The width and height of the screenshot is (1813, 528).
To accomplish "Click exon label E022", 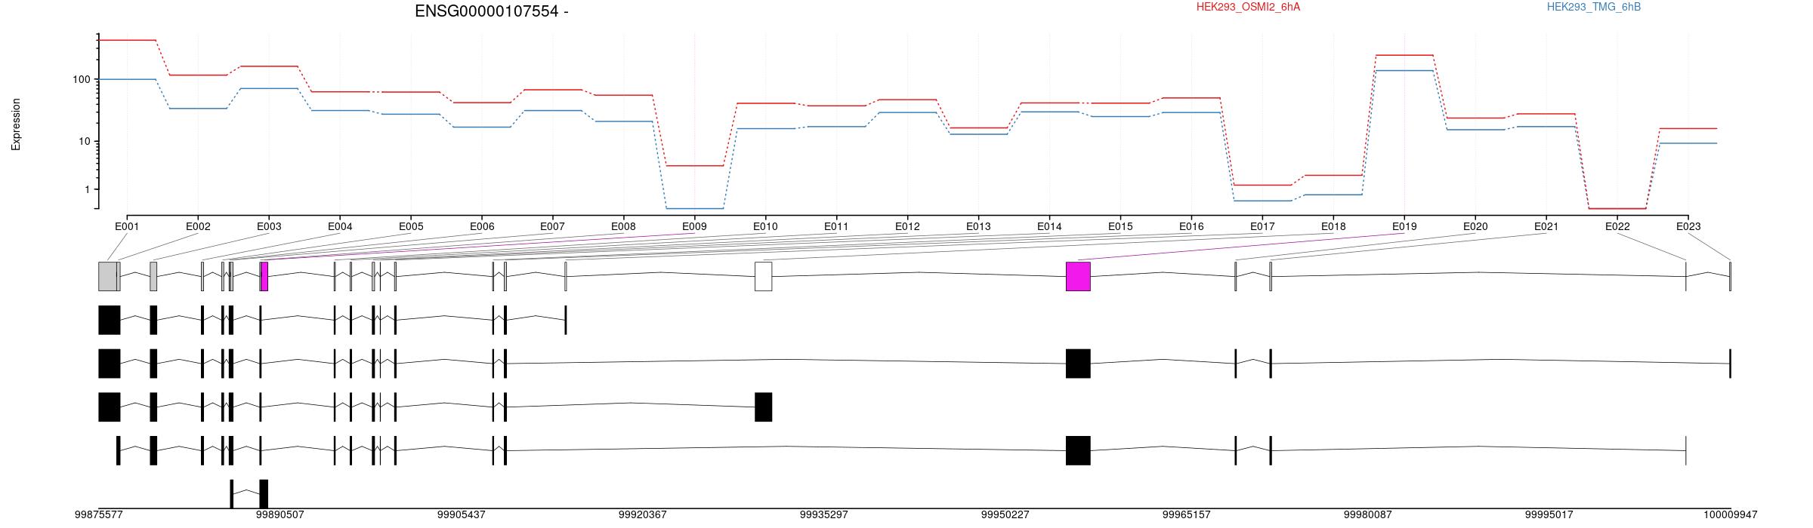I will [1617, 226].
